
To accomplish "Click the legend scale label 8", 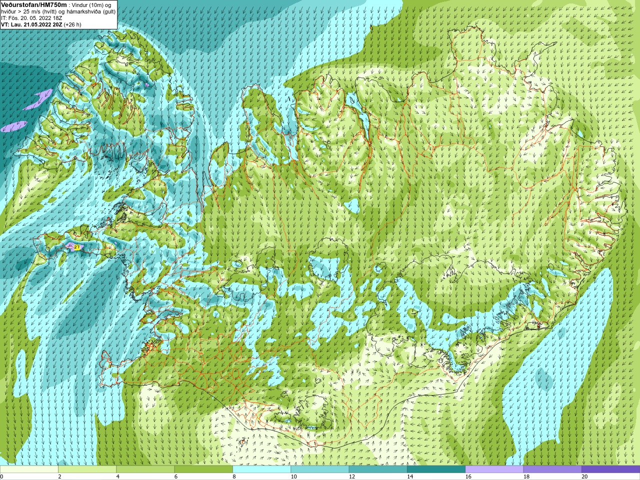I will (234, 476).
